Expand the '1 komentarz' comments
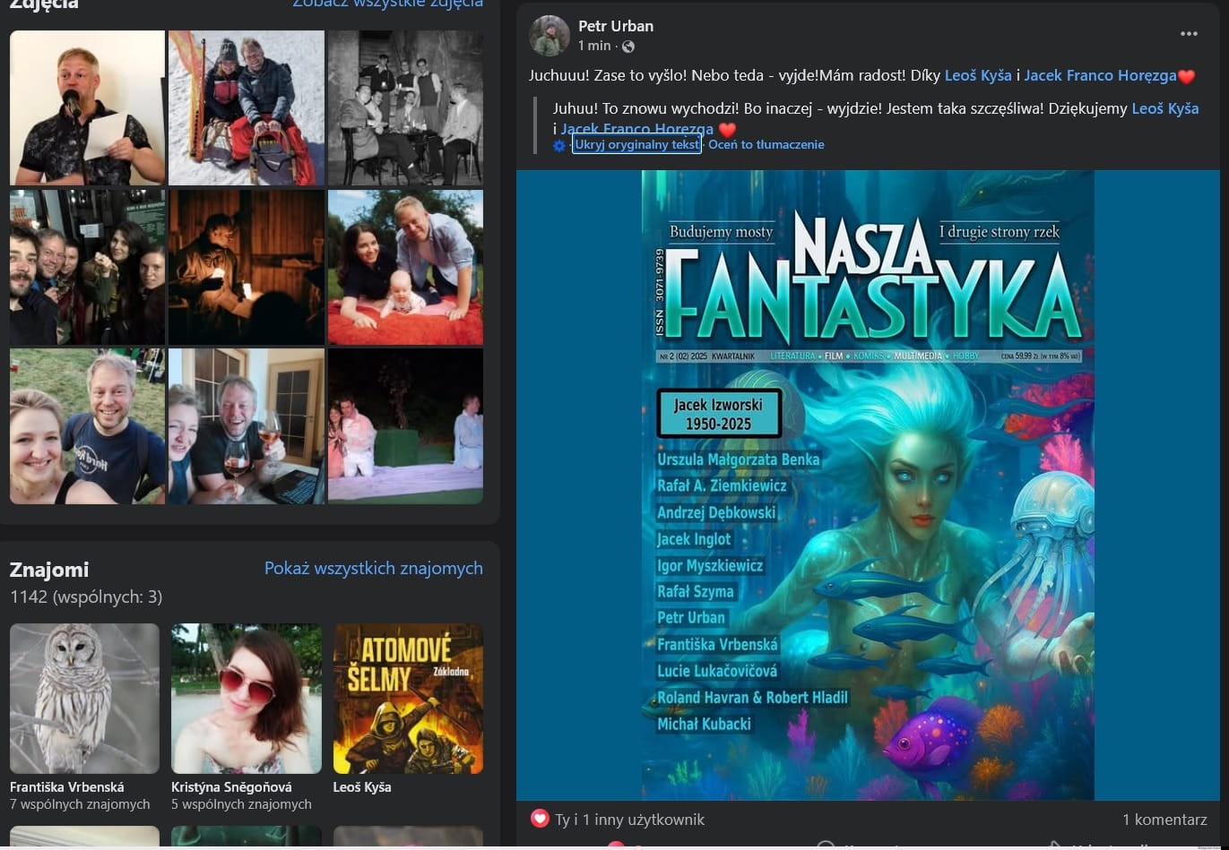This screenshot has width=1229, height=850. click(1164, 819)
